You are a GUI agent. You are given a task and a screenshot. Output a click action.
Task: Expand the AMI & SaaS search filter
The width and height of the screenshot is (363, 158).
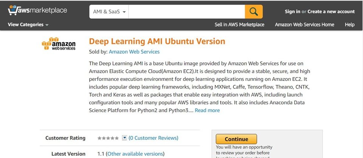pyautogui.click(x=109, y=12)
